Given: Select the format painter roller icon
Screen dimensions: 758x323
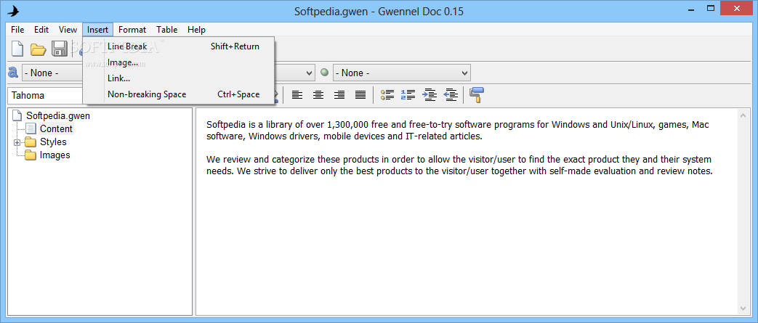Looking at the screenshot, I should (x=476, y=95).
